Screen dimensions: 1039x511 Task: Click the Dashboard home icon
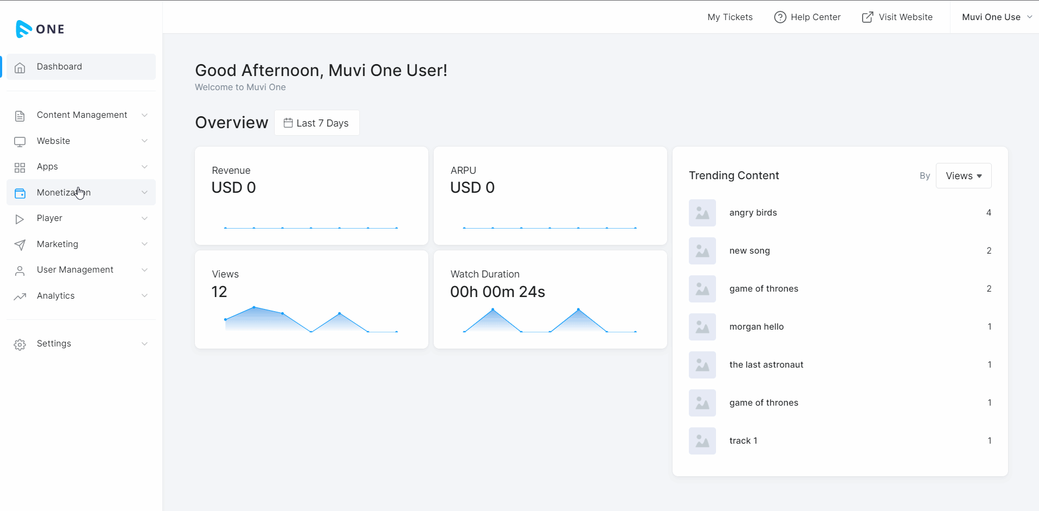tap(20, 67)
